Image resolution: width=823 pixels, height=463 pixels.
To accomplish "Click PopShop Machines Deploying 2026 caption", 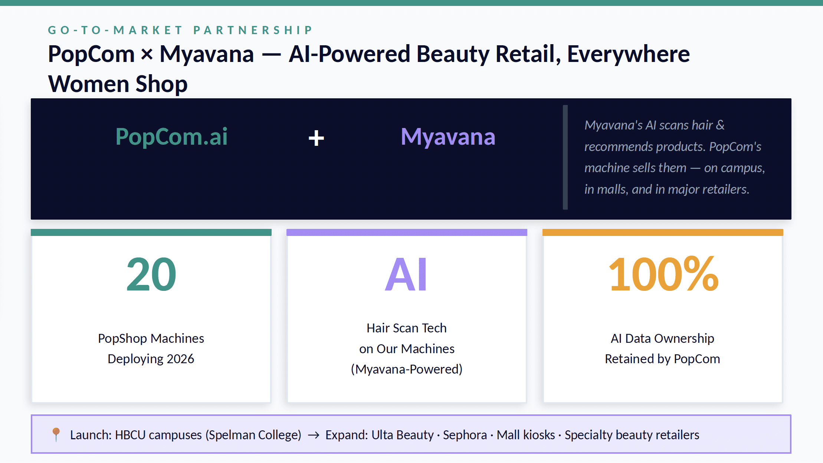I will click(151, 348).
